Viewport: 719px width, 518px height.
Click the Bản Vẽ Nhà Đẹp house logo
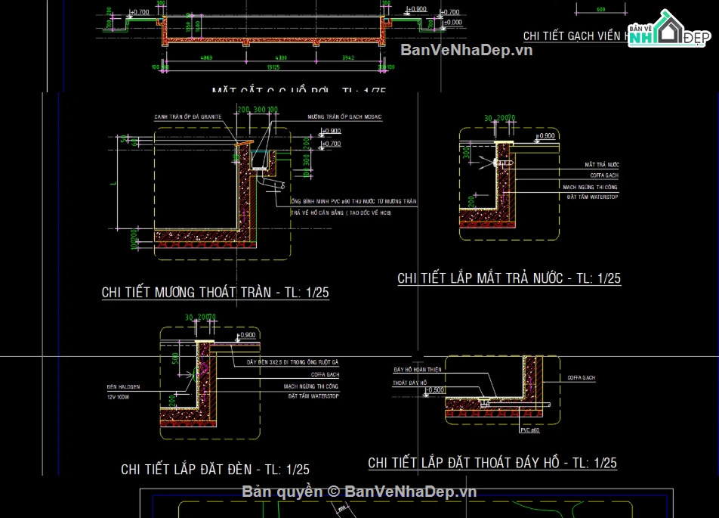[x=665, y=30]
